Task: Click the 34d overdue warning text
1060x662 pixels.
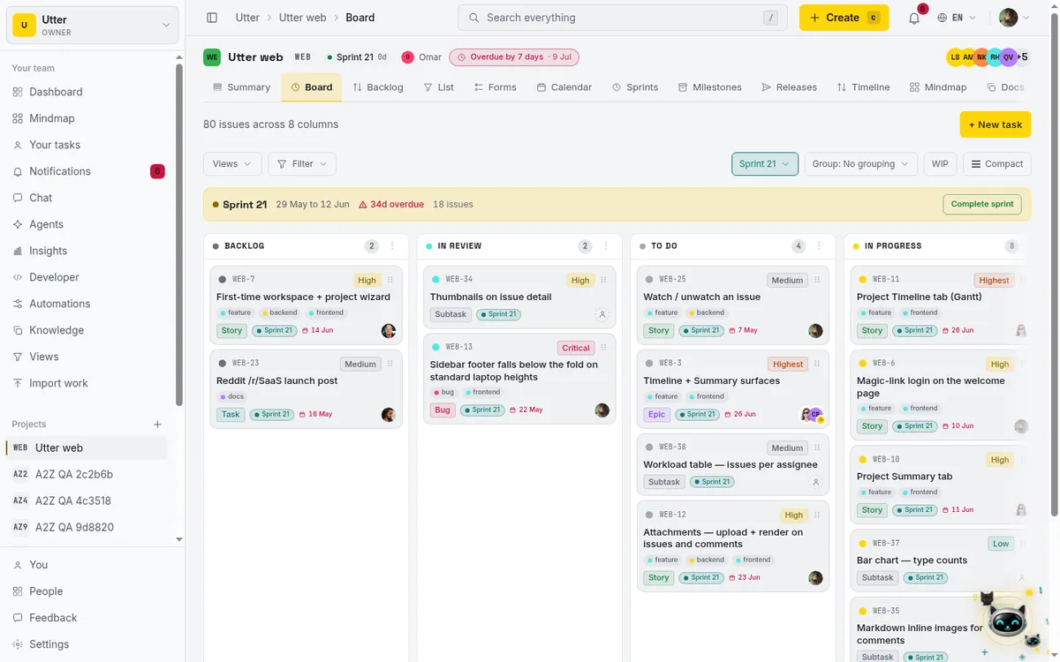Action: click(391, 204)
